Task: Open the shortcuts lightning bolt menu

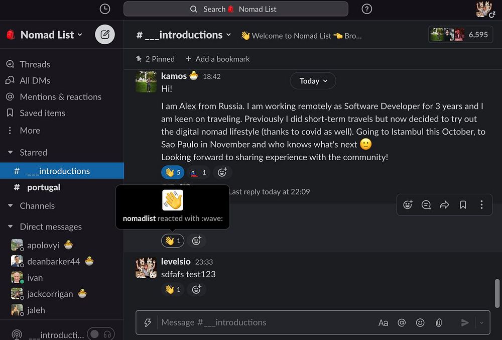Action: (x=148, y=322)
